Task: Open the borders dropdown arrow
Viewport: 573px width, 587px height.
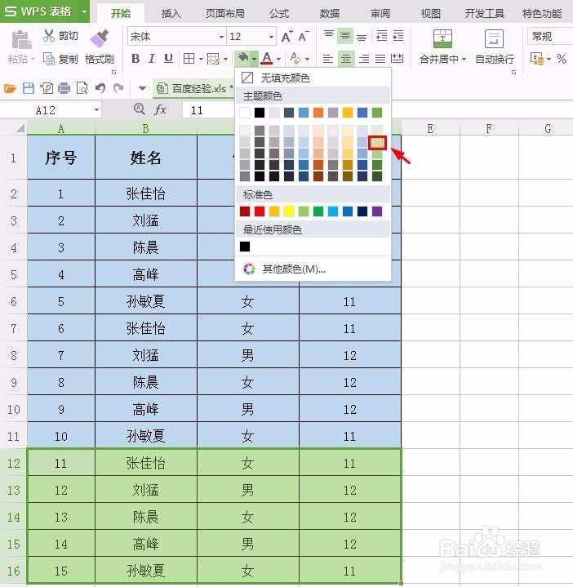Action: tap(201, 59)
